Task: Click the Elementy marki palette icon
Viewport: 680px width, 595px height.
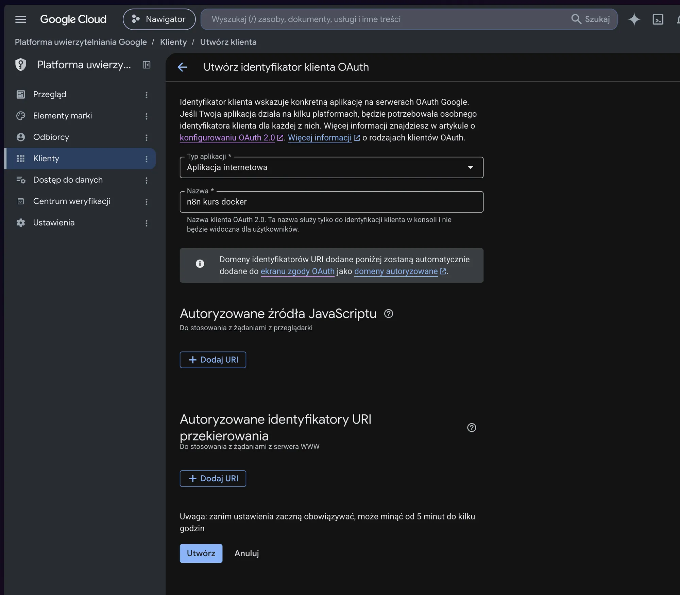Action: [x=21, y=116]
